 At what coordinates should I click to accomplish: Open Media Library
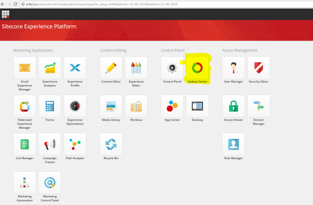[x=111, y=106]
